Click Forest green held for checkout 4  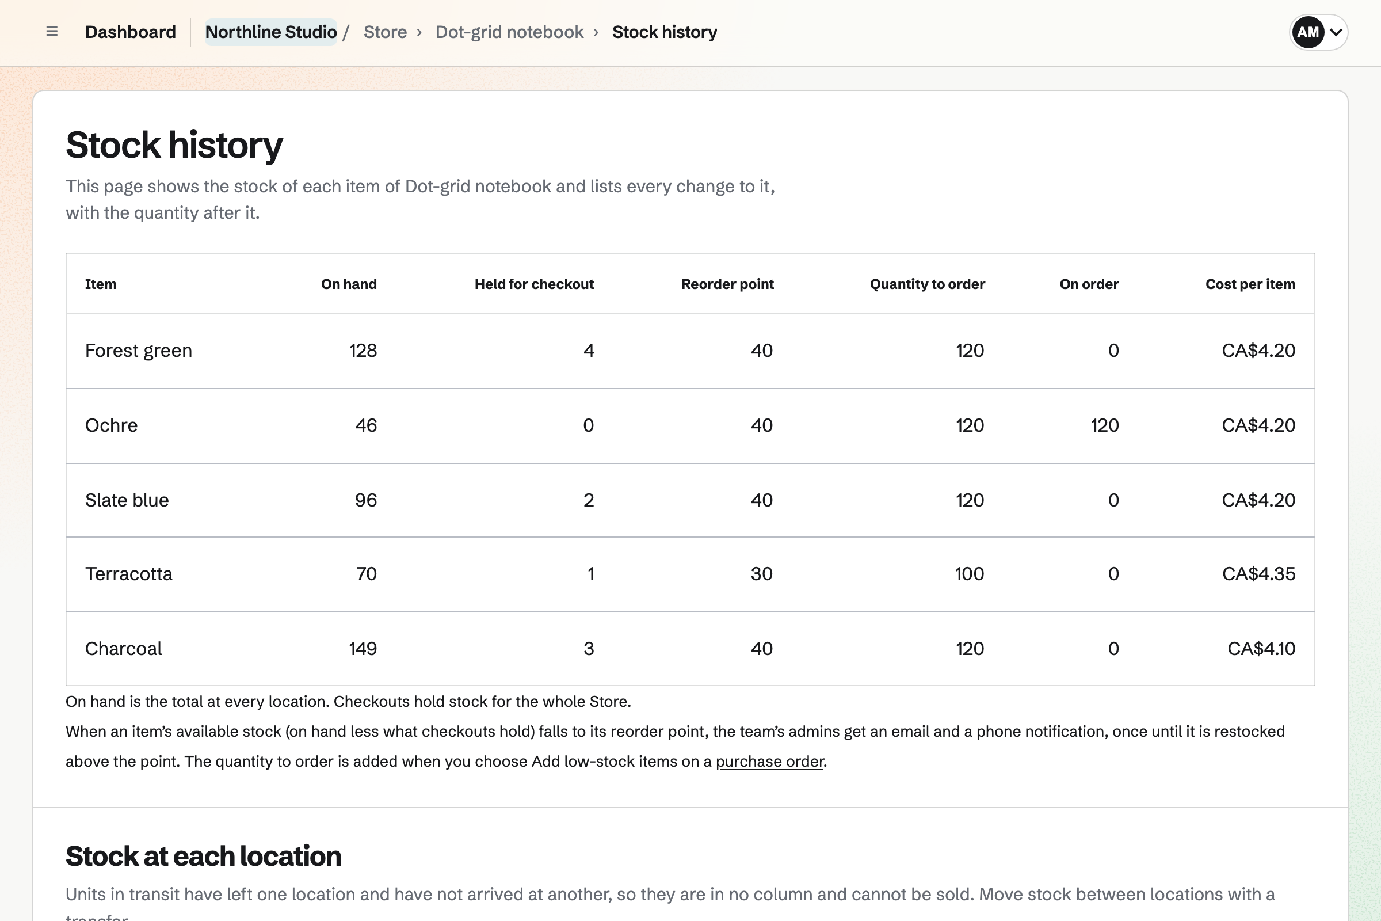589,351
